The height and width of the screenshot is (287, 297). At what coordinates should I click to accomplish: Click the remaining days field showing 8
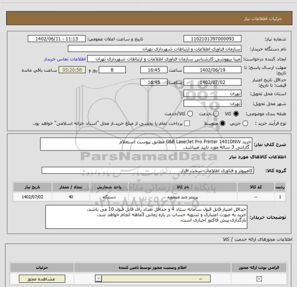(x=112, y=70)
